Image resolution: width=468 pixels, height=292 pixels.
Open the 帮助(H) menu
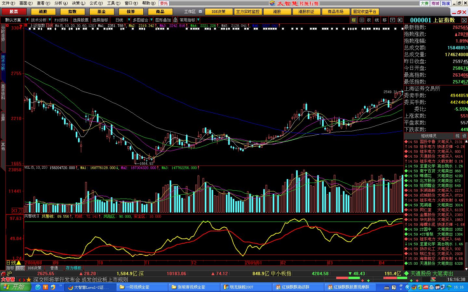(x=149, y=3)
